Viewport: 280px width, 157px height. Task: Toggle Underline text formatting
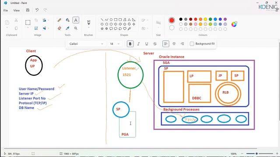[x=147, y=44]
